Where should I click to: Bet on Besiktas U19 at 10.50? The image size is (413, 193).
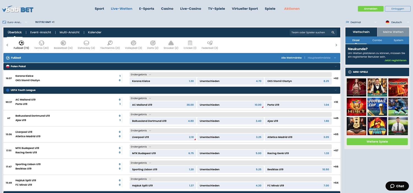coord(298,169)
